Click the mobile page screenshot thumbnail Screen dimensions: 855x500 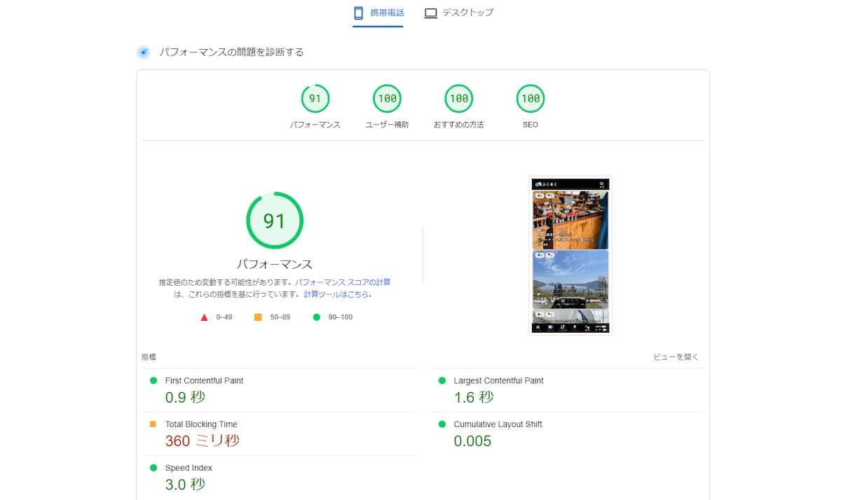click(x=570, y=256)
